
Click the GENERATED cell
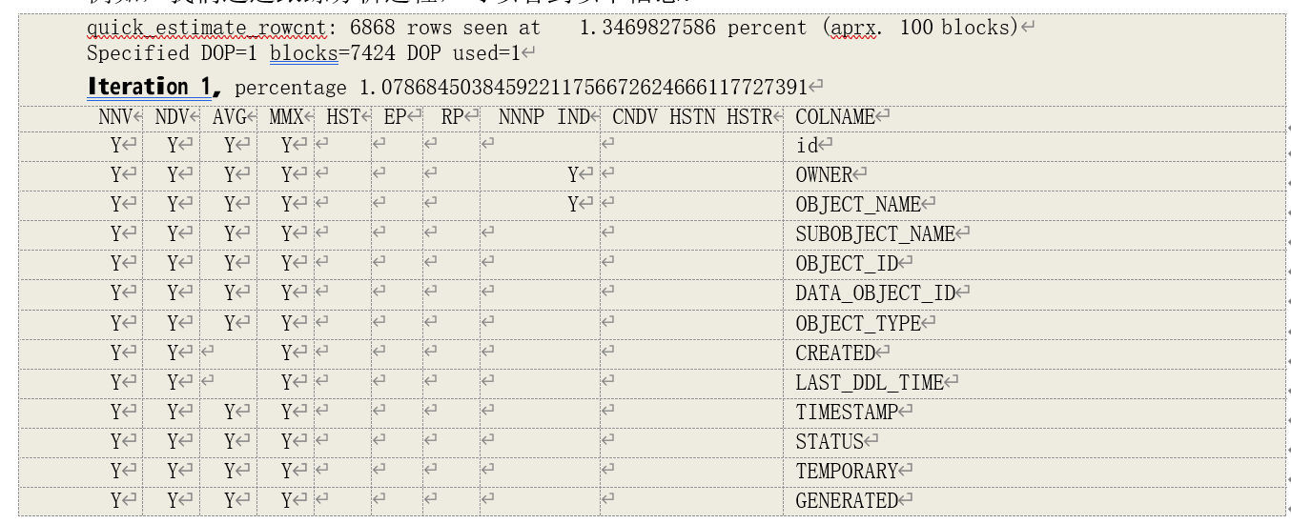[847, 501]
